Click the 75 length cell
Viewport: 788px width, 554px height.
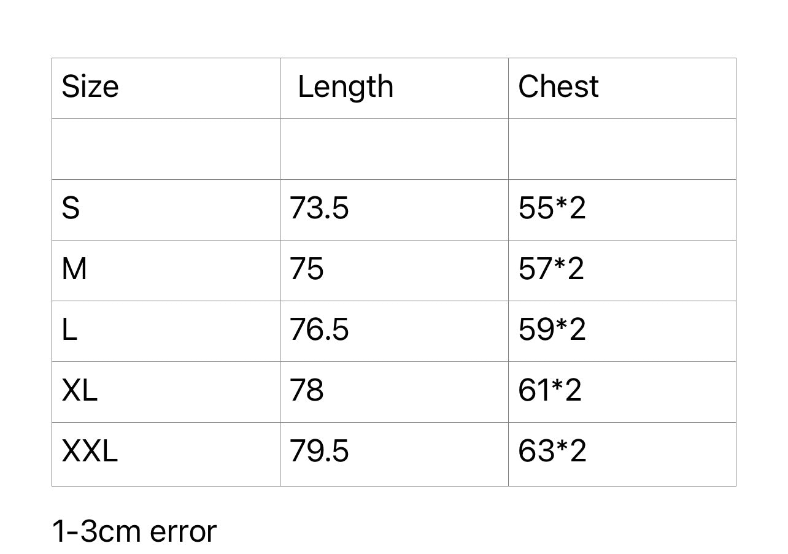(x=306, y=269)
